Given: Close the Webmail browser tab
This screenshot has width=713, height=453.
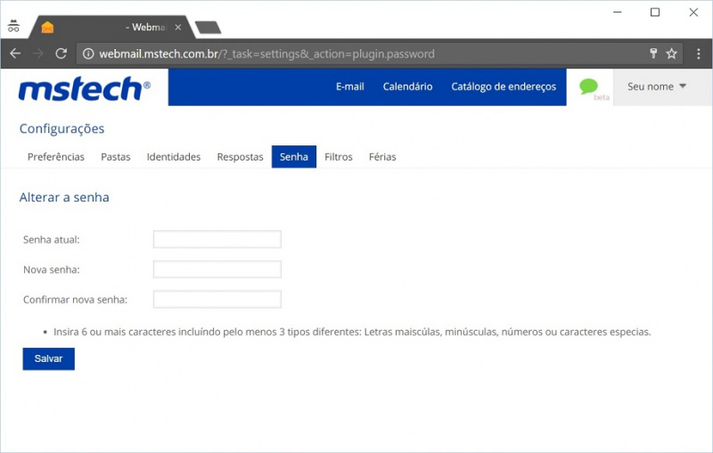Looking at the screenshot, I should pyautogui.click(x=178, y=28).
